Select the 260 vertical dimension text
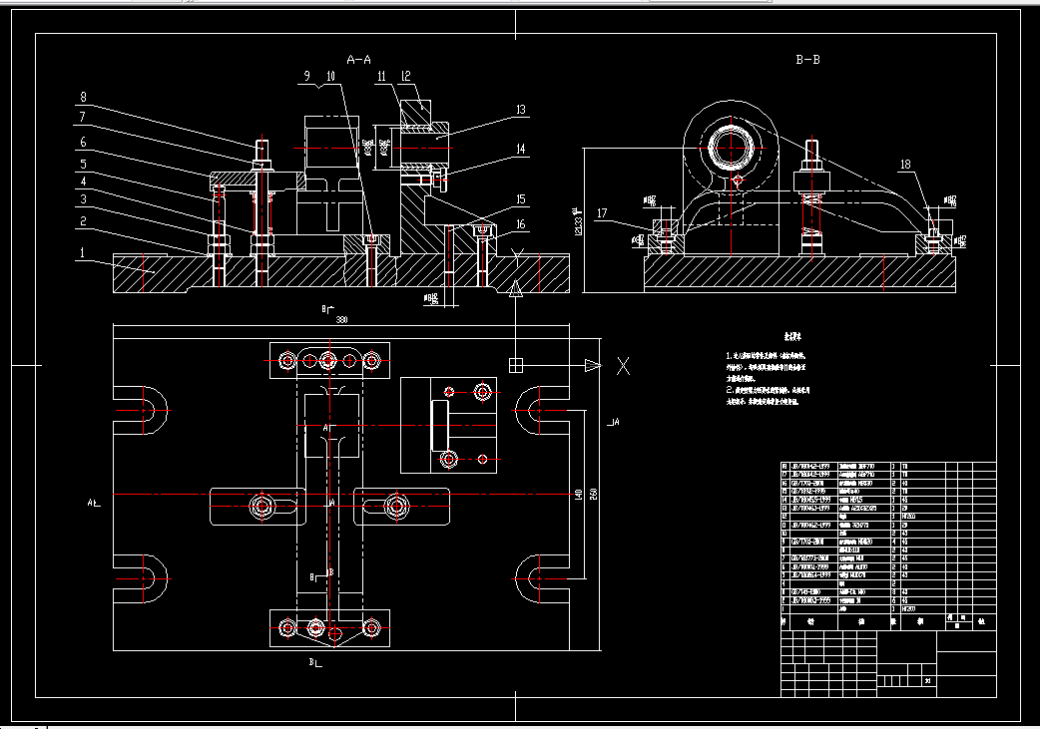The height and width of the screenshot is (729, 1040). pos(594,495)
